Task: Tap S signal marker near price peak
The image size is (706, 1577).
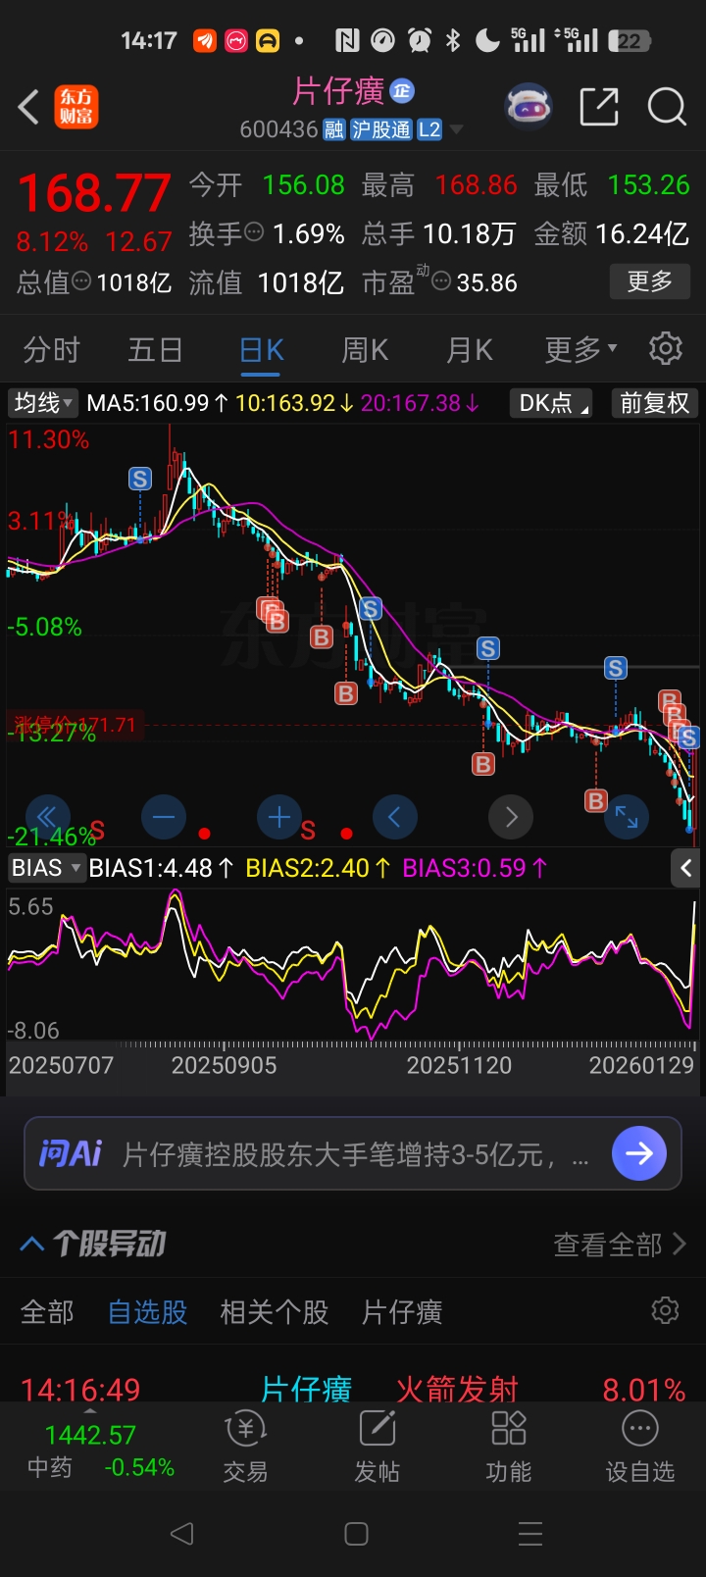Action: pyautogui.click(x=140, y=479)
